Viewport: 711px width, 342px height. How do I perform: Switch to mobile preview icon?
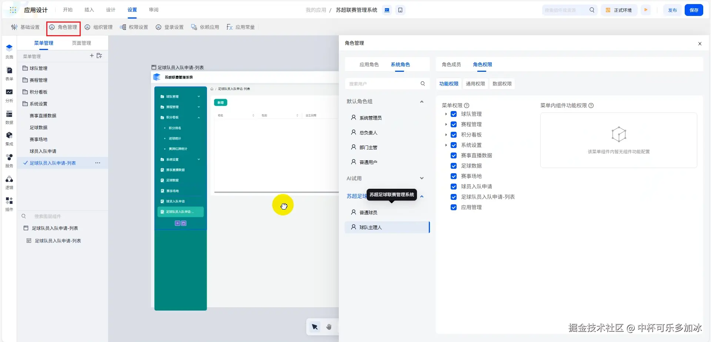click(400, 10)
